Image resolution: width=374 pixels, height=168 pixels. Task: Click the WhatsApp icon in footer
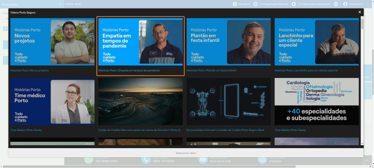89,159
